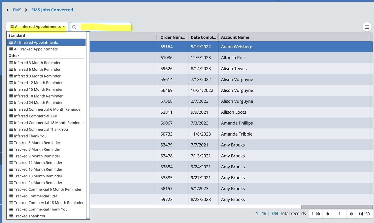Select the Adam Weisberg row
Screen dimensions: 374x223
[x=231, y=47]
